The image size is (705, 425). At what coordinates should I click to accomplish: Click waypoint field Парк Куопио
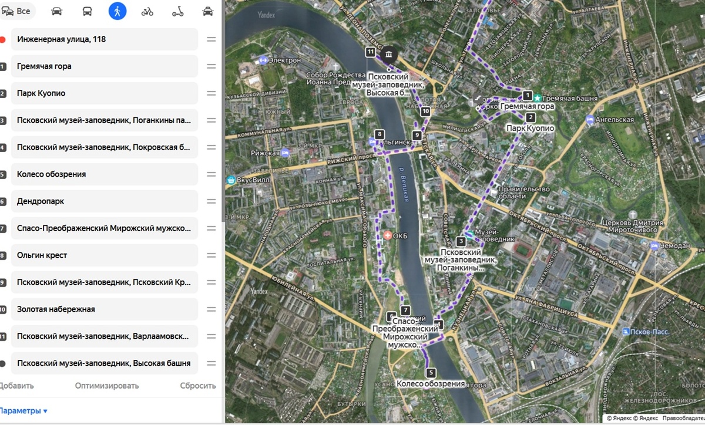pos(105,93)
